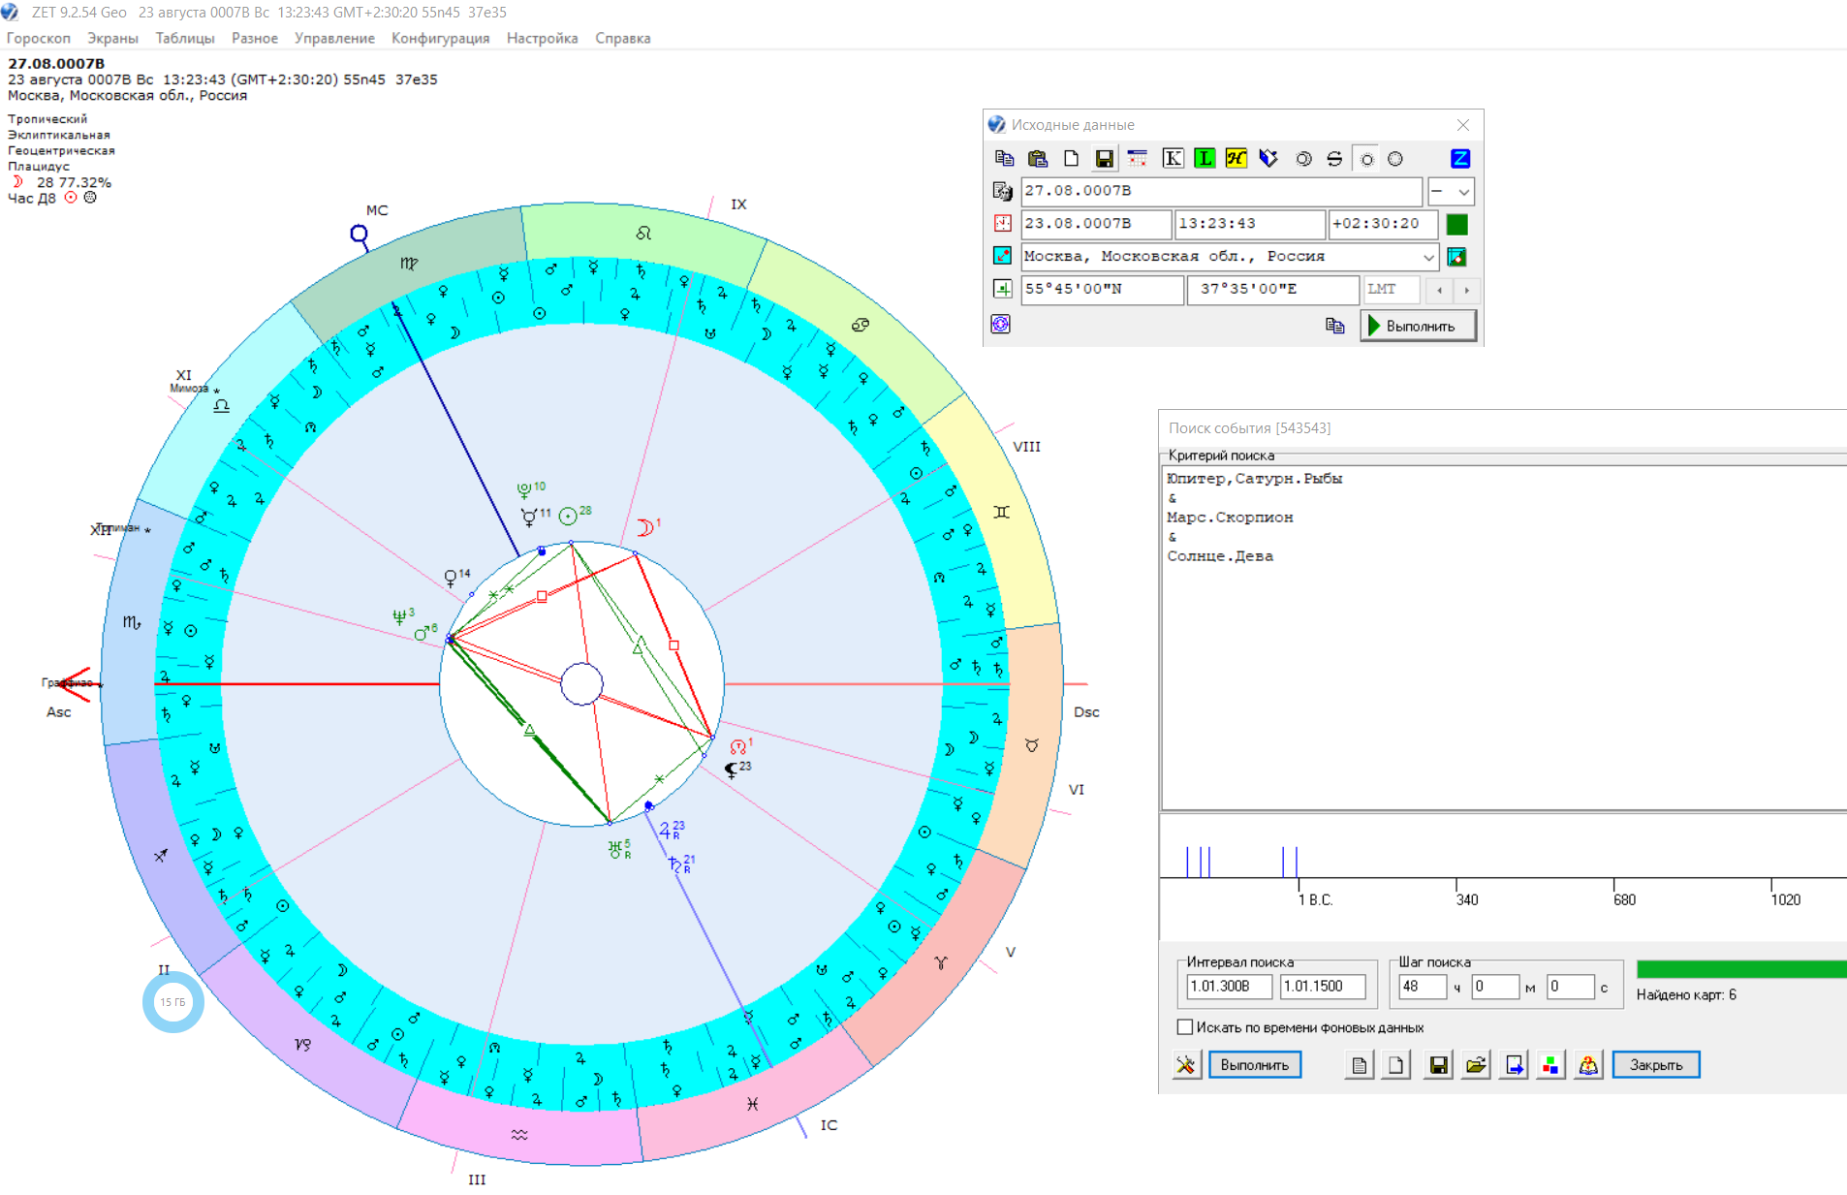Open the calendar icon in the data toolbar
1847x1195 pixels.
pyautogui.click(x=1137, y=159)
